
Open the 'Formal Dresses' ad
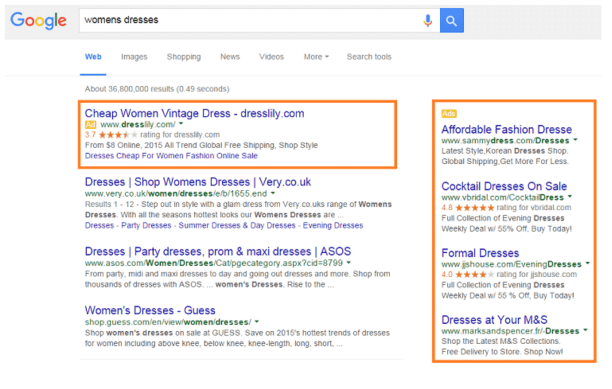click(480, 253)
